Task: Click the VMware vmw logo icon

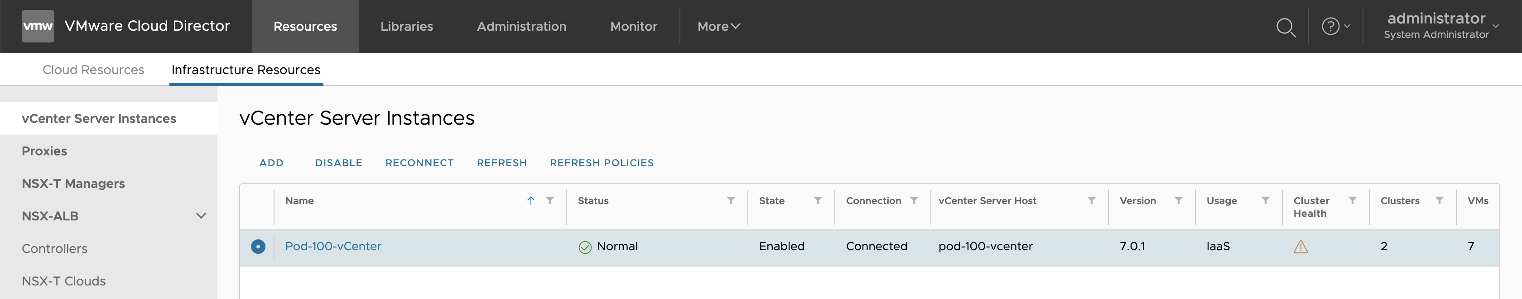Action: tap(38, 26)
